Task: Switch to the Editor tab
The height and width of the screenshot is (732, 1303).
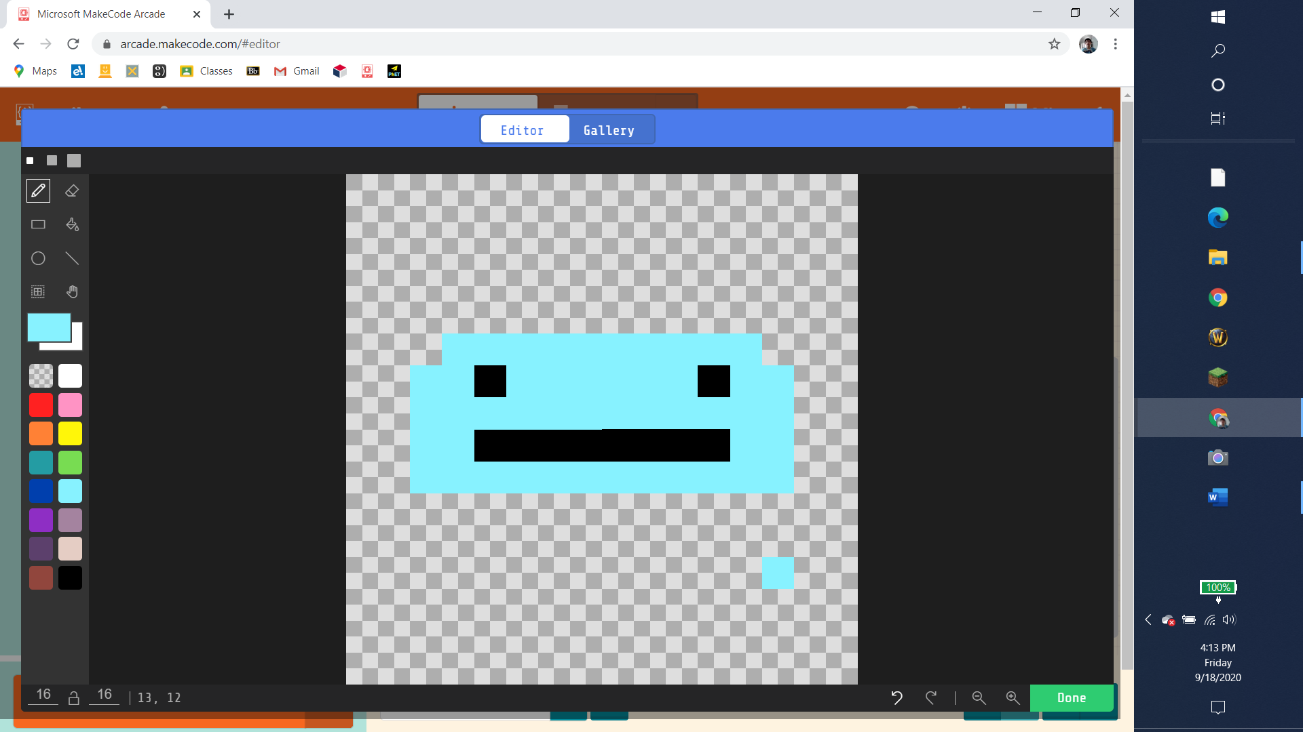Action: click(x=522, y=130)
